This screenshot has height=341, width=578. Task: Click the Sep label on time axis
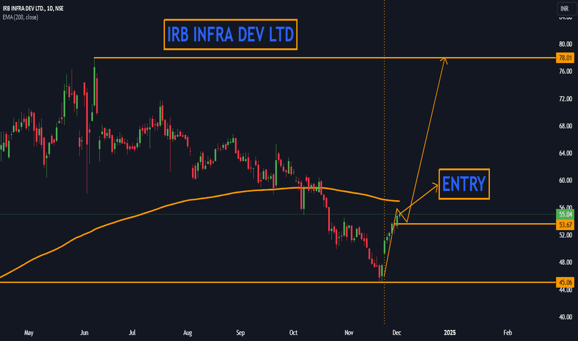click(241, 332)
